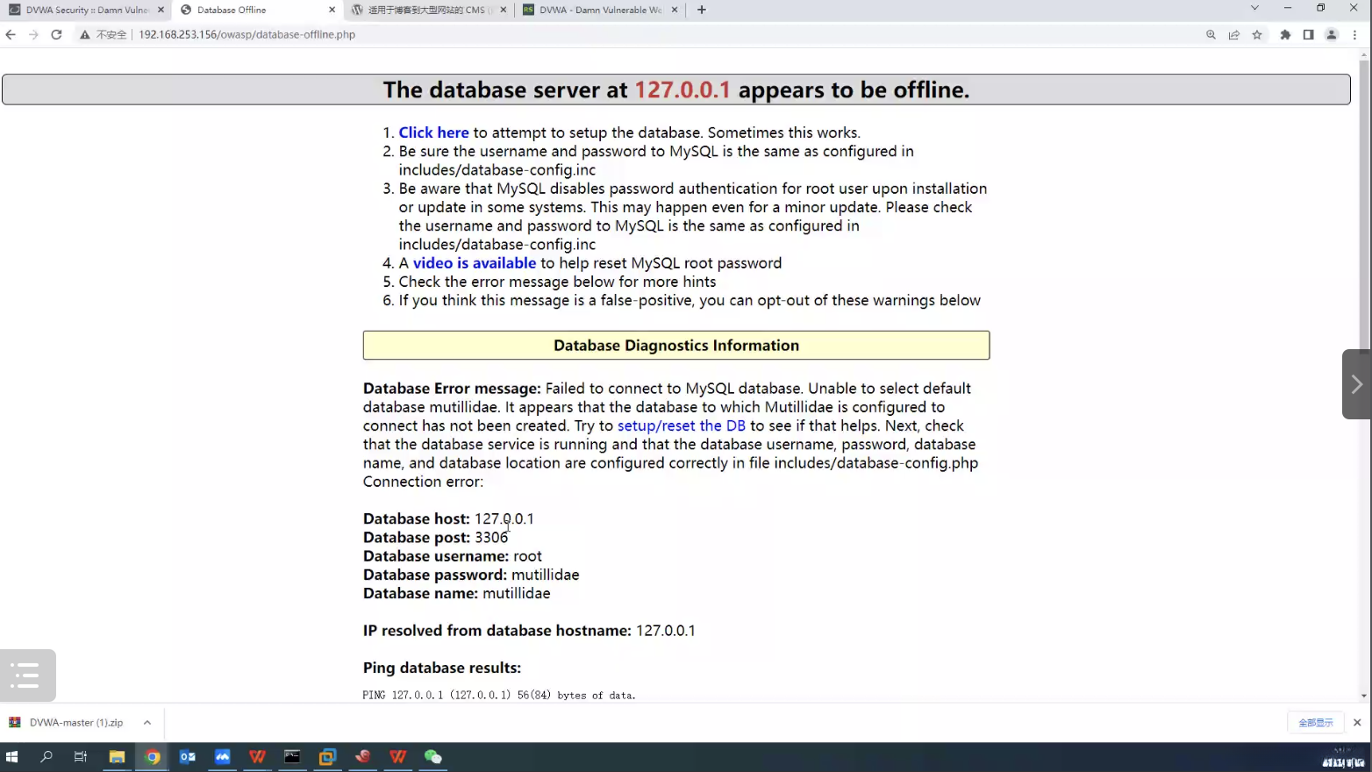
Task: Open Outlook from the taskbar
Action: click(x=187, y=756)
